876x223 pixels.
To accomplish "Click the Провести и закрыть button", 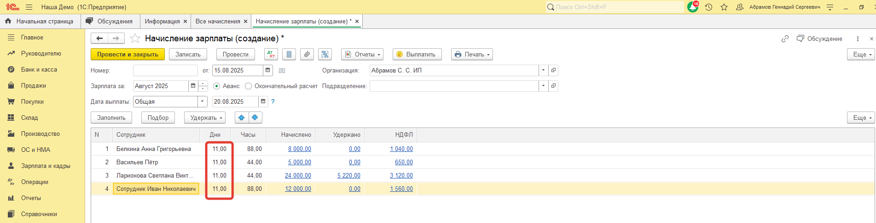I will (x=128, y=54).
